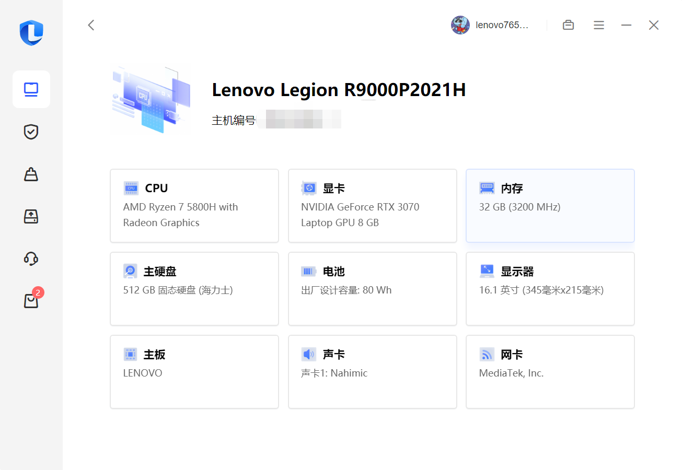This screenshot has height=470, width=682.
Task: Click the 内存 memory module icon
Action: pyautogui.click(x=487, y=188)
